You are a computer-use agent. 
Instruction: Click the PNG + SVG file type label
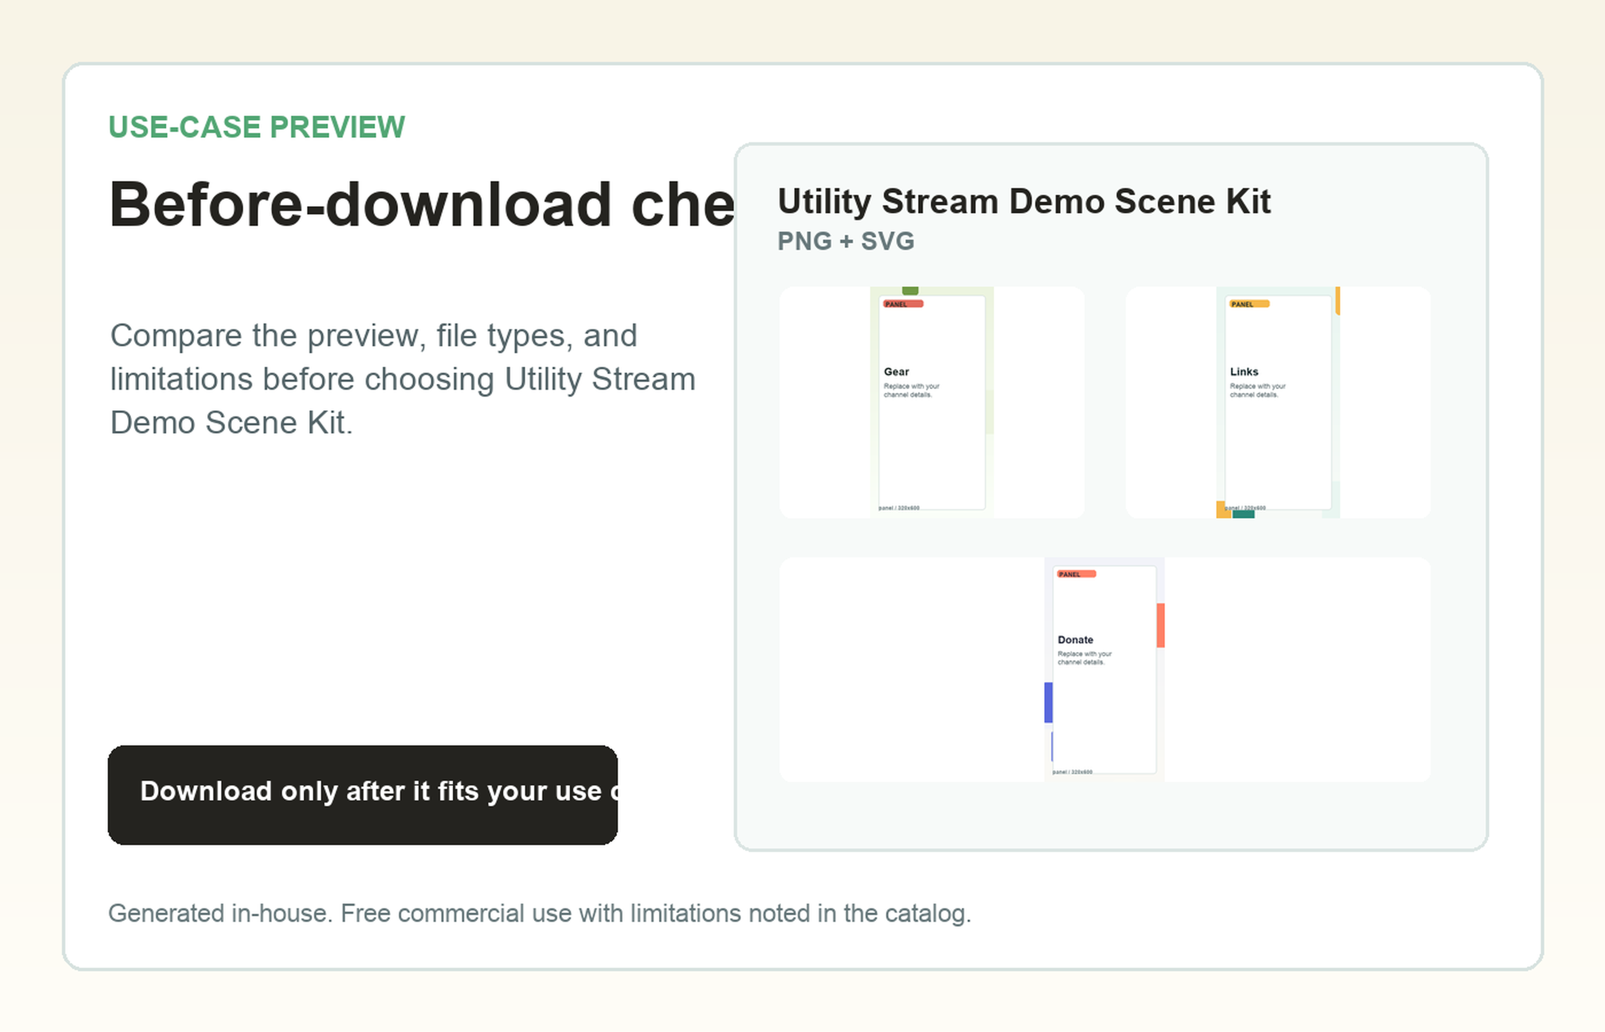pyautogui.click(x=845, y=241)
